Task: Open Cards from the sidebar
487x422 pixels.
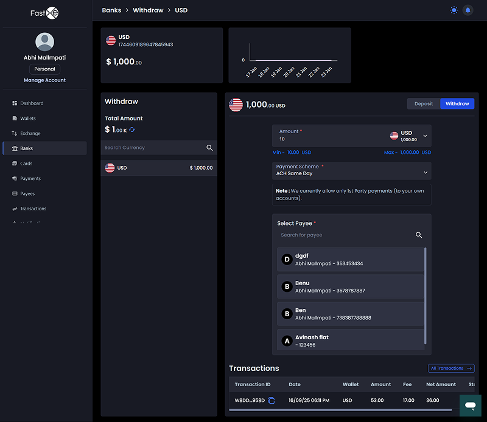Action: pos(26,164)
